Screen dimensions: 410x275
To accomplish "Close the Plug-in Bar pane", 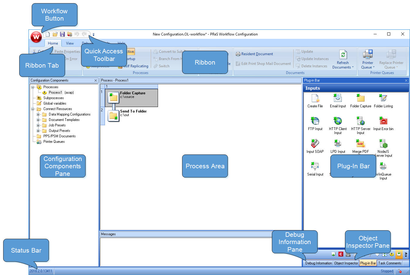I will [406, 80].
